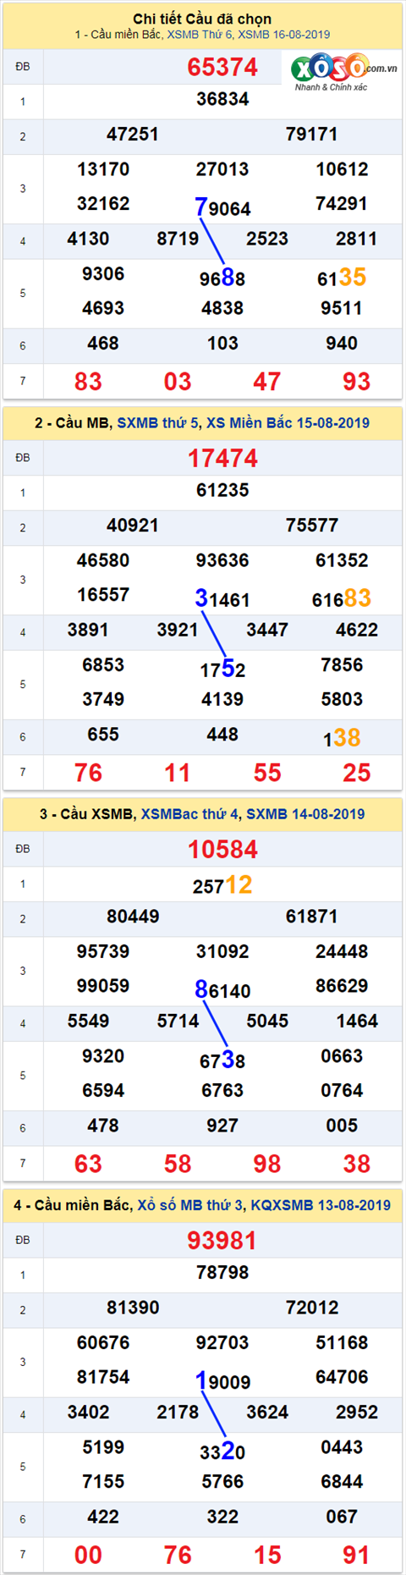
Task: Click second prize number 72012
Action: click(312, 1308)
